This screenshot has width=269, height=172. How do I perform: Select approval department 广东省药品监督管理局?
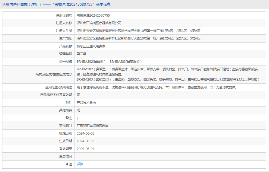[x=93, y=126]
